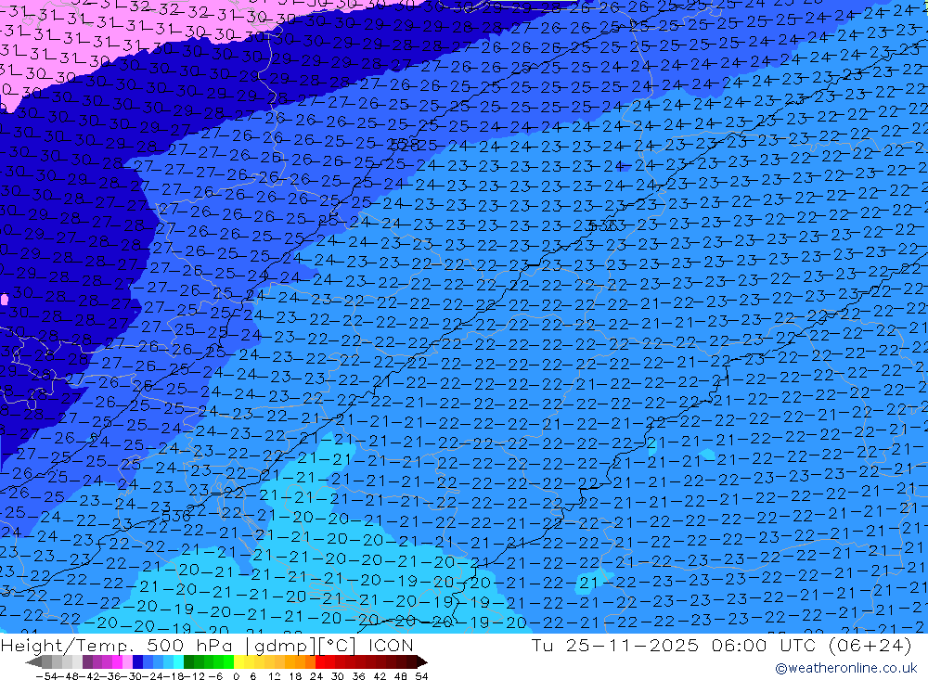Click the dark purple legend swatch above -42
The height and width of the screenshot is (680, 928).
point(87,662)
